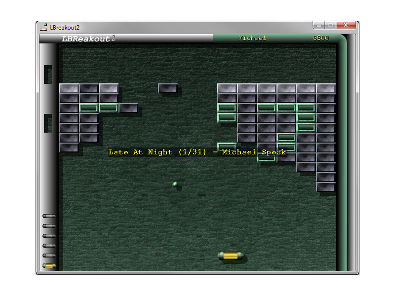Click the top-right corner brick of right cluster
The width and height of the screenshot is (395, 296).
click(x=326, y=88)
